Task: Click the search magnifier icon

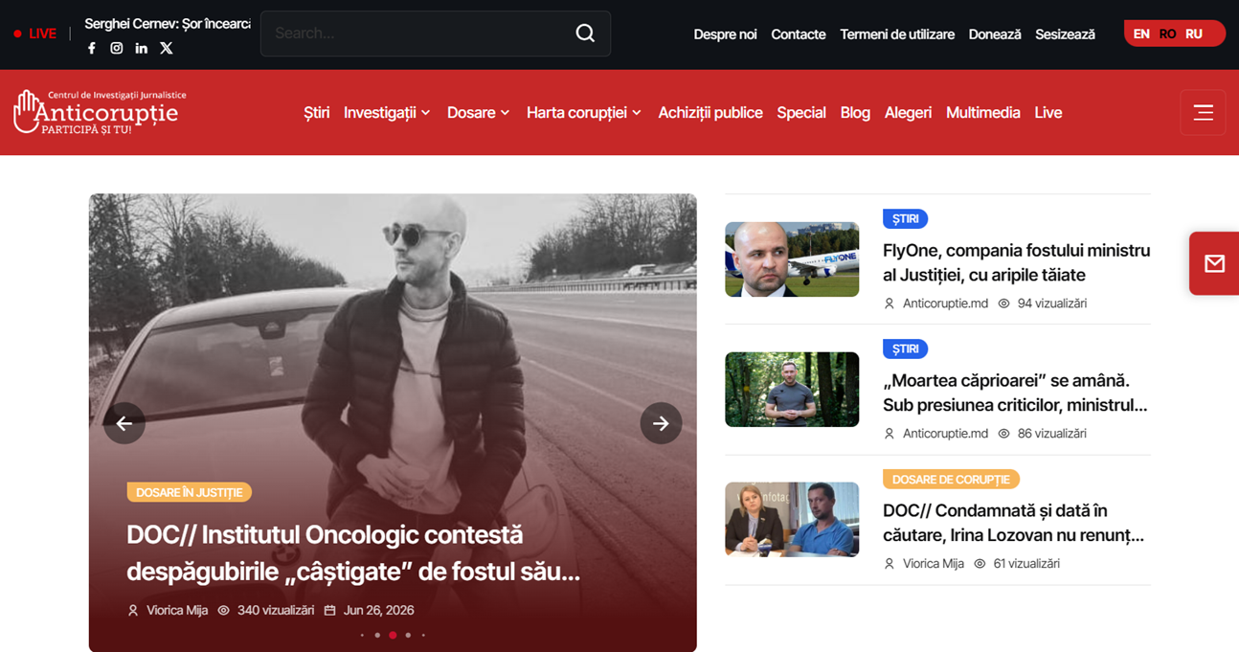Action: [x=585, y=34]
